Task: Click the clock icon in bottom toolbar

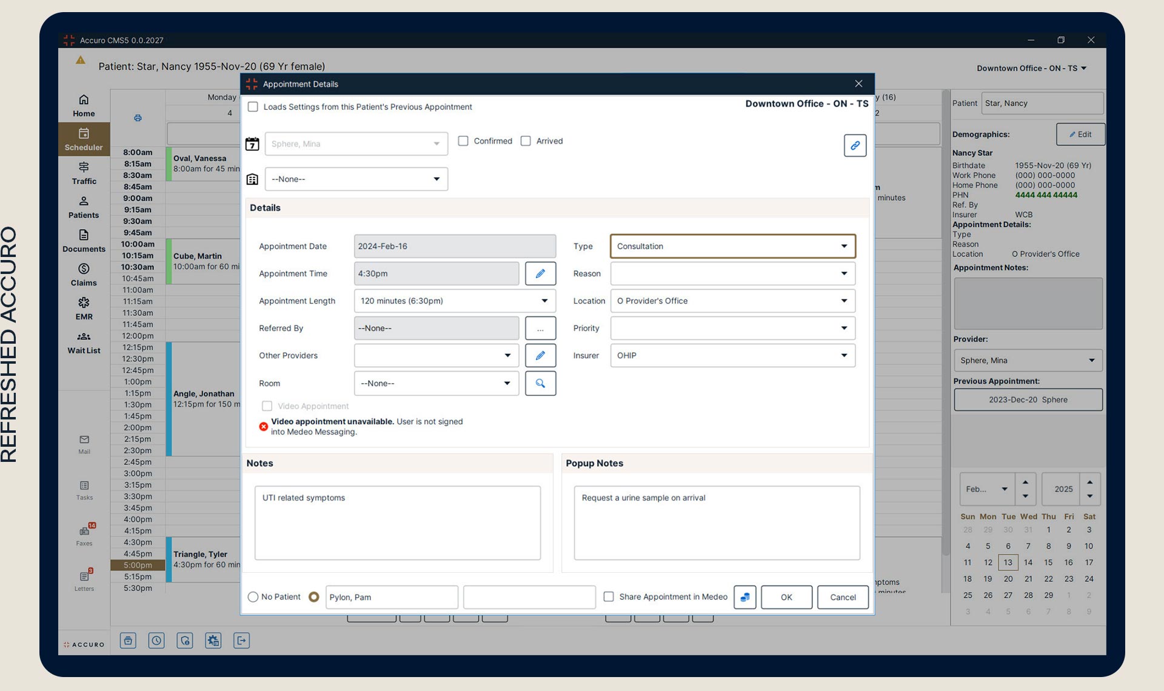Action: pyautogui.click(x=156, y=640)
